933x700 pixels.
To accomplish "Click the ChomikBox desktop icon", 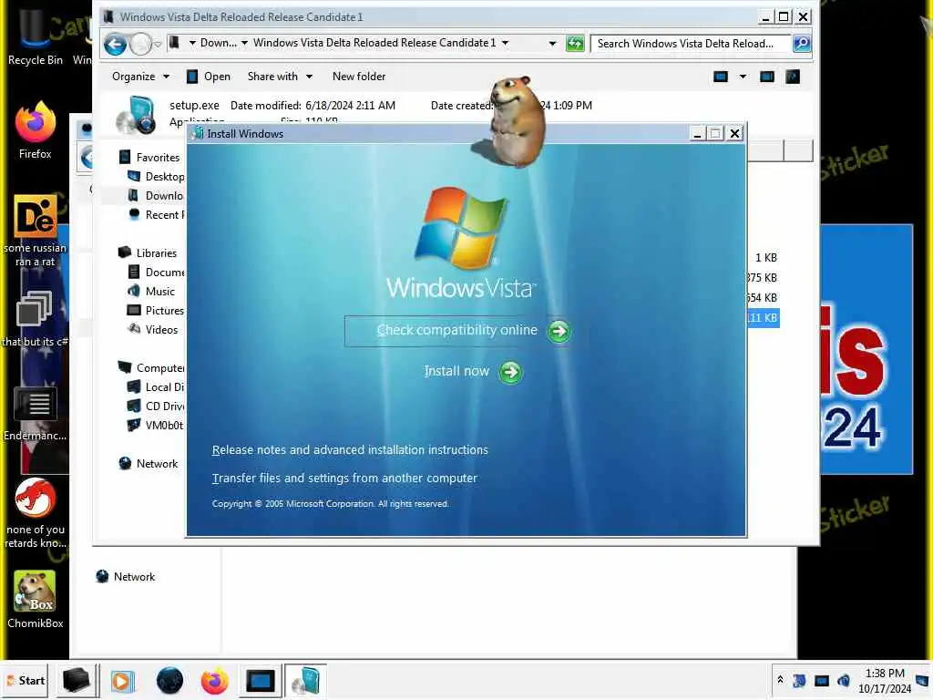I will [x=36, y=600].
